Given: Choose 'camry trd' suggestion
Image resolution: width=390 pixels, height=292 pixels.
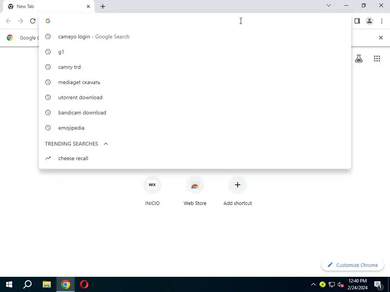Looking at the screenshot, I should 195,67.
